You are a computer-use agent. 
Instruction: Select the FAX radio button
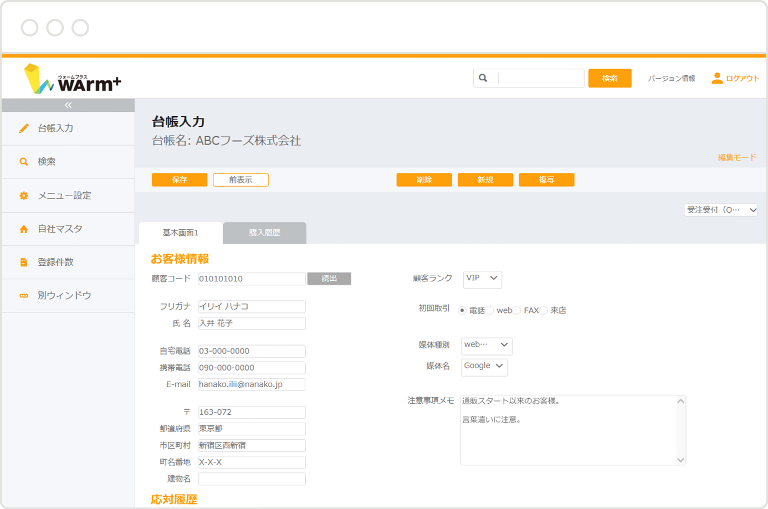pos(516,311)
